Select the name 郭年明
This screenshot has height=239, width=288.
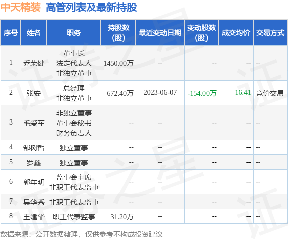coord(34,182)
